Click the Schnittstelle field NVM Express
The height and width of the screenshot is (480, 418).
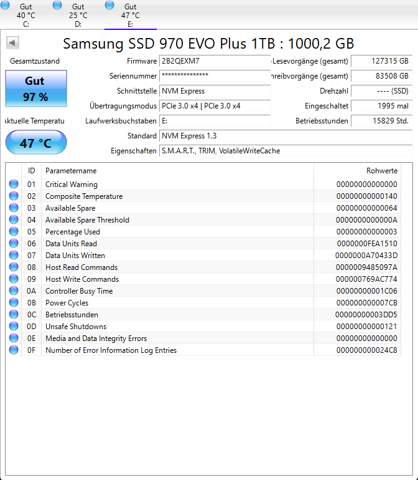click(x=215, y=91)
